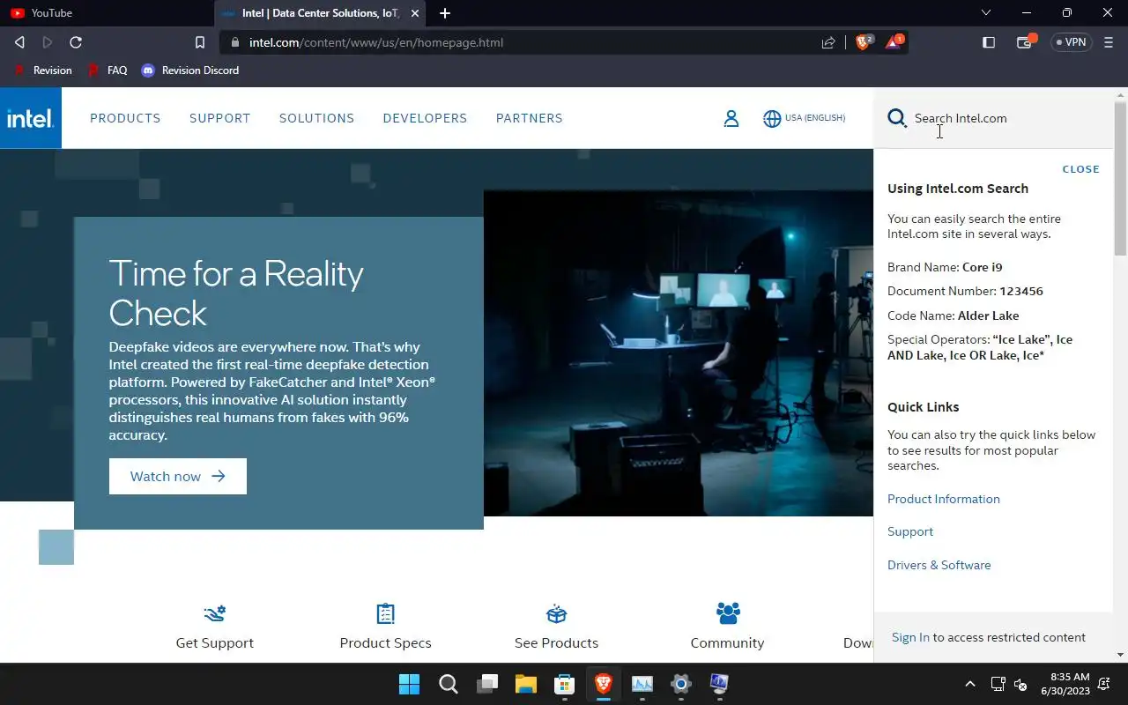Close the Intel tab
This screenshot has height=705, width=1128.
coord(415,13)
